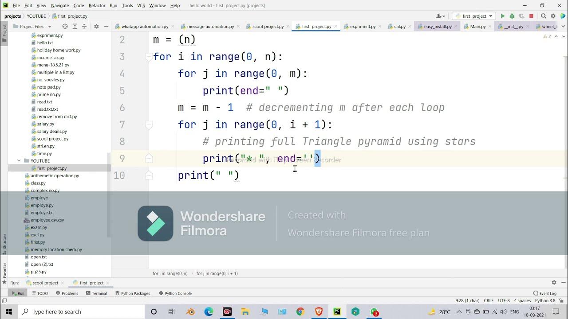This screenshot has width=568, height=319.
Task: Open Google Chrome in taskbar
Action: point(300,312)
